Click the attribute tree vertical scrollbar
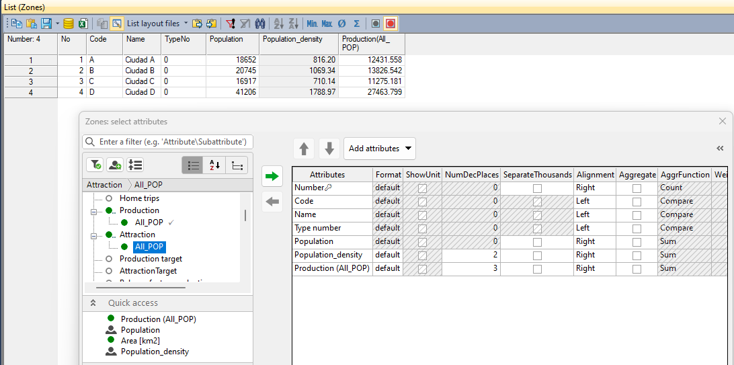734x365 pixels. (245, 216)
